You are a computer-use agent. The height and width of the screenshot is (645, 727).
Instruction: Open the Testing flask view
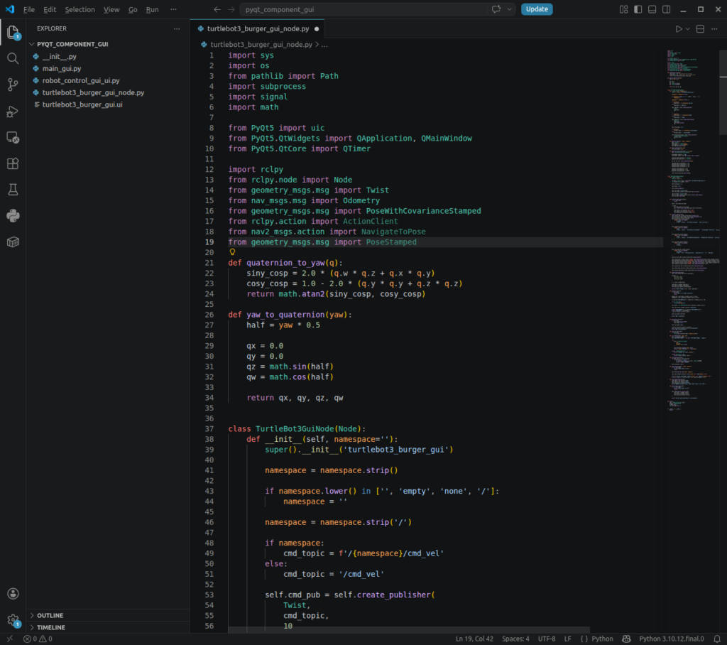coord(13,190)
